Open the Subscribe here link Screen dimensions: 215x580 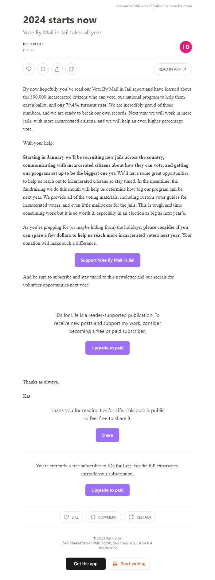coord(165,6)
